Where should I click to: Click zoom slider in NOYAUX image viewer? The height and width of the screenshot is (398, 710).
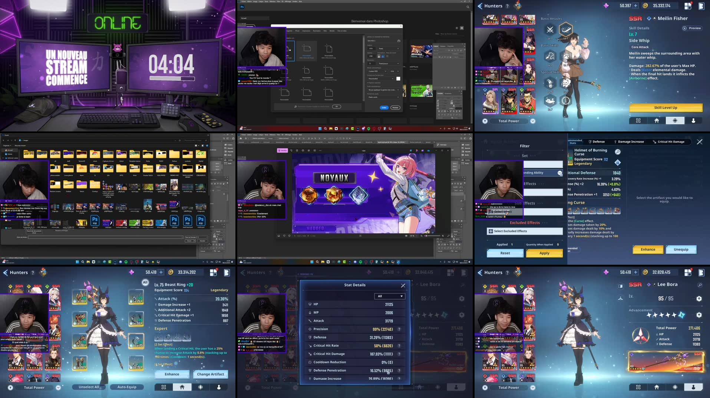pyautogui.click(x=433, y=236)
